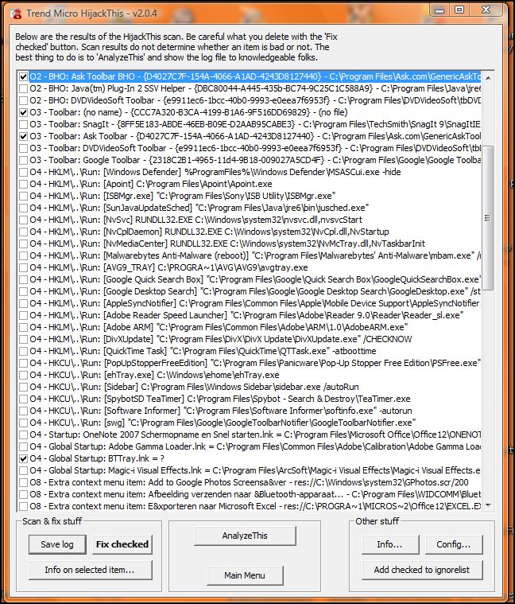Check the AVG9_TRAY entry checkbox
Viewport: 515px width, 604px height.
(24, 267)
